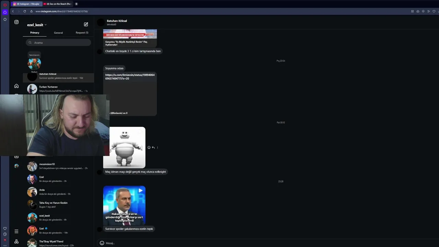Image resolution: width=439 pixels, height=247 pixels.
Task: Switch to the Primary inbox tab
Action: (x=35, y=33)
